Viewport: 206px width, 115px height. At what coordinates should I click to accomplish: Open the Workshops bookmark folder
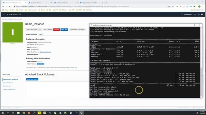[x=88, y=10]
